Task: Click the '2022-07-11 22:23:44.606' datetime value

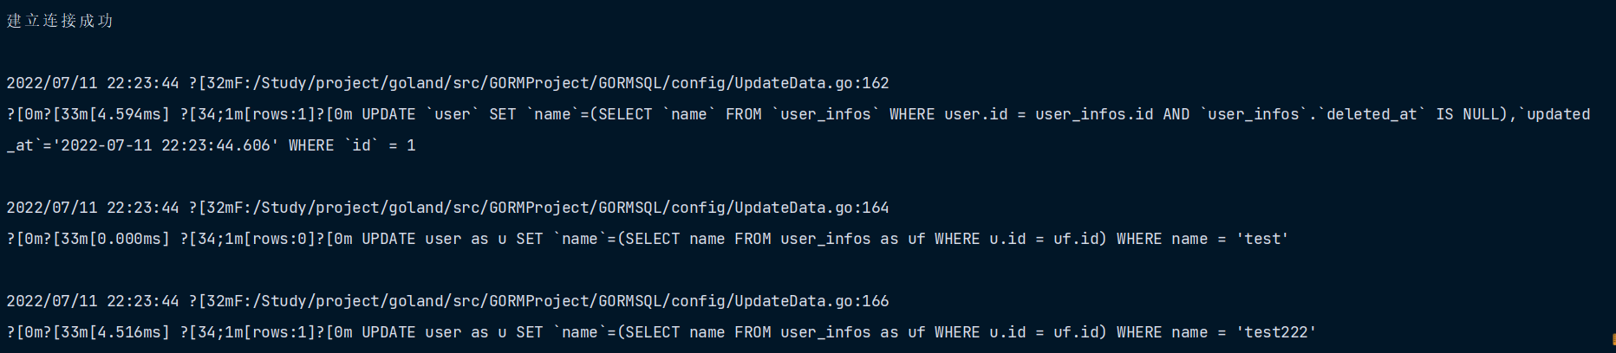Action: tap(166, 145)
